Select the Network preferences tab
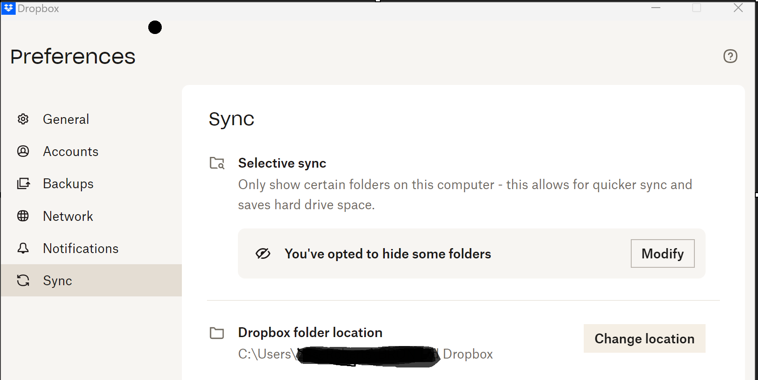 [x=68, y=216]
